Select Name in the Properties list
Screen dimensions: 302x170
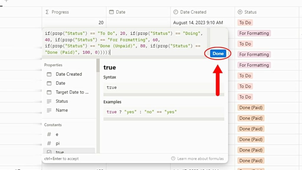click(x=62, y=110)
